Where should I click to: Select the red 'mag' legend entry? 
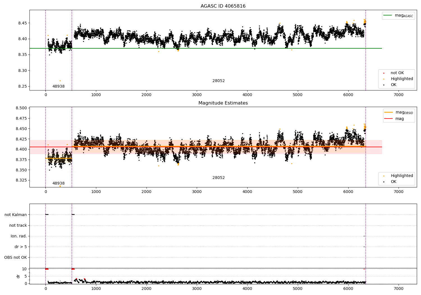tap(399, 119)
